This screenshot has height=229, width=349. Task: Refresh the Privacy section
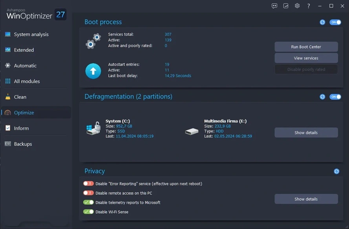click(336, 171)
